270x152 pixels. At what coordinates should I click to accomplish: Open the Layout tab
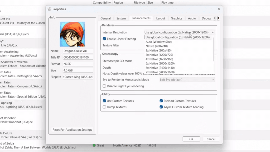point(161,18)
